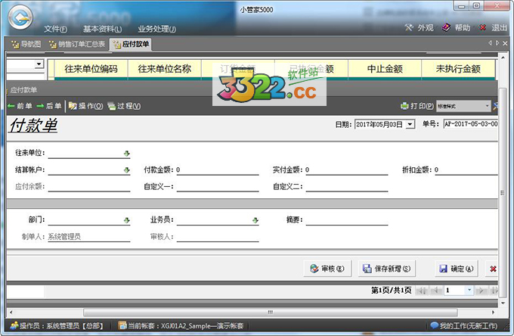Image resolution: width=514 pixels, height=336 pixels.
Task: Open the 往来单位 lookup arrow
Action: click(126, 153)
